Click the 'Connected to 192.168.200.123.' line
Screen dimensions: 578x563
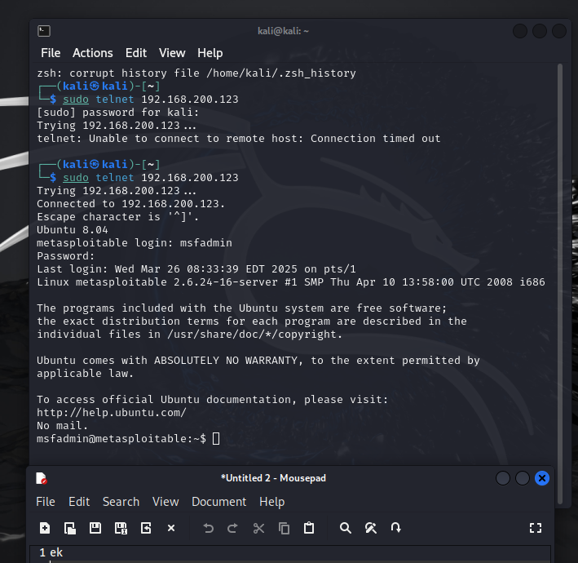pyautogui.click(x=130, y=204)
